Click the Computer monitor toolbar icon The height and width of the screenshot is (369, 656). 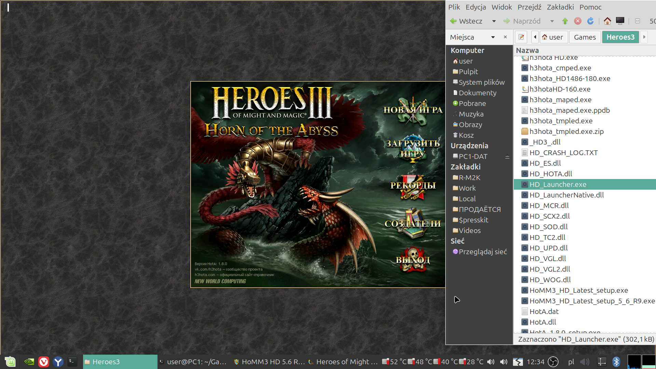point(620,21)
